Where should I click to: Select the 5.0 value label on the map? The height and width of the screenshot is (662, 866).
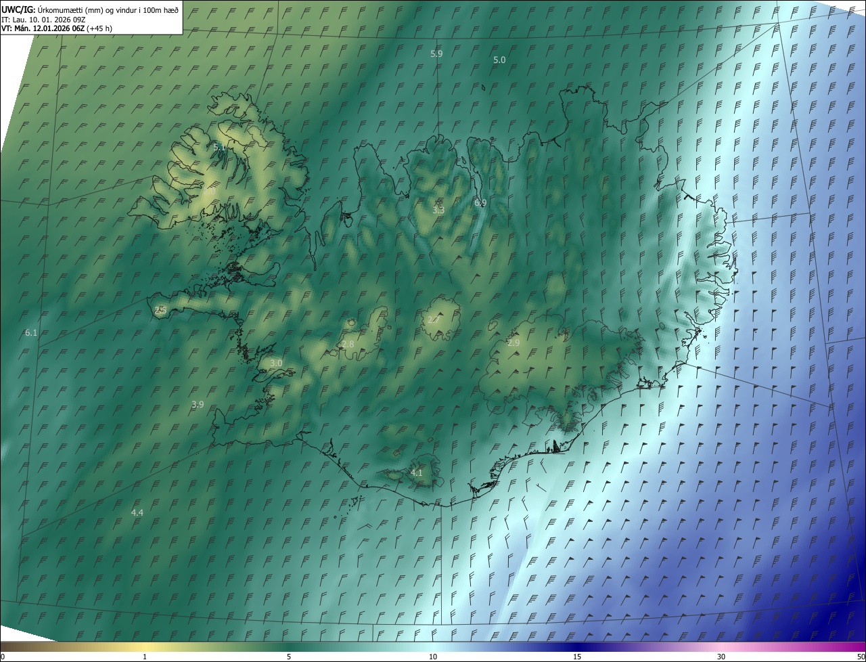[x=499, y=60]
